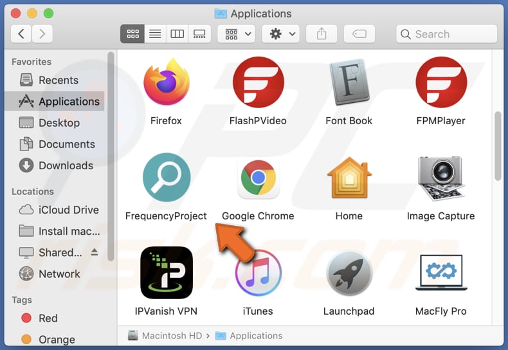Select the Google Chrome app icon
The image size is (508, 350).
(259, 178)
